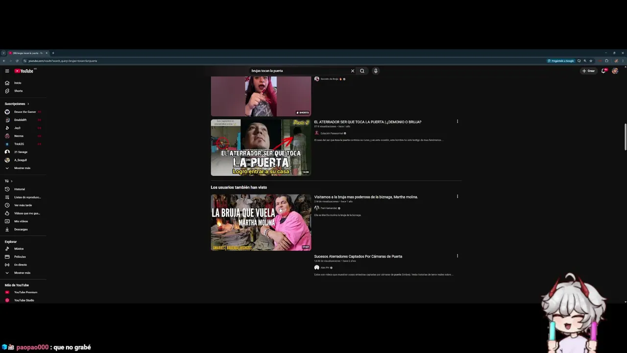This screenshot has height=353, width=627.
Task: Clear the search box with the X
Action: (x=352, y=71)
